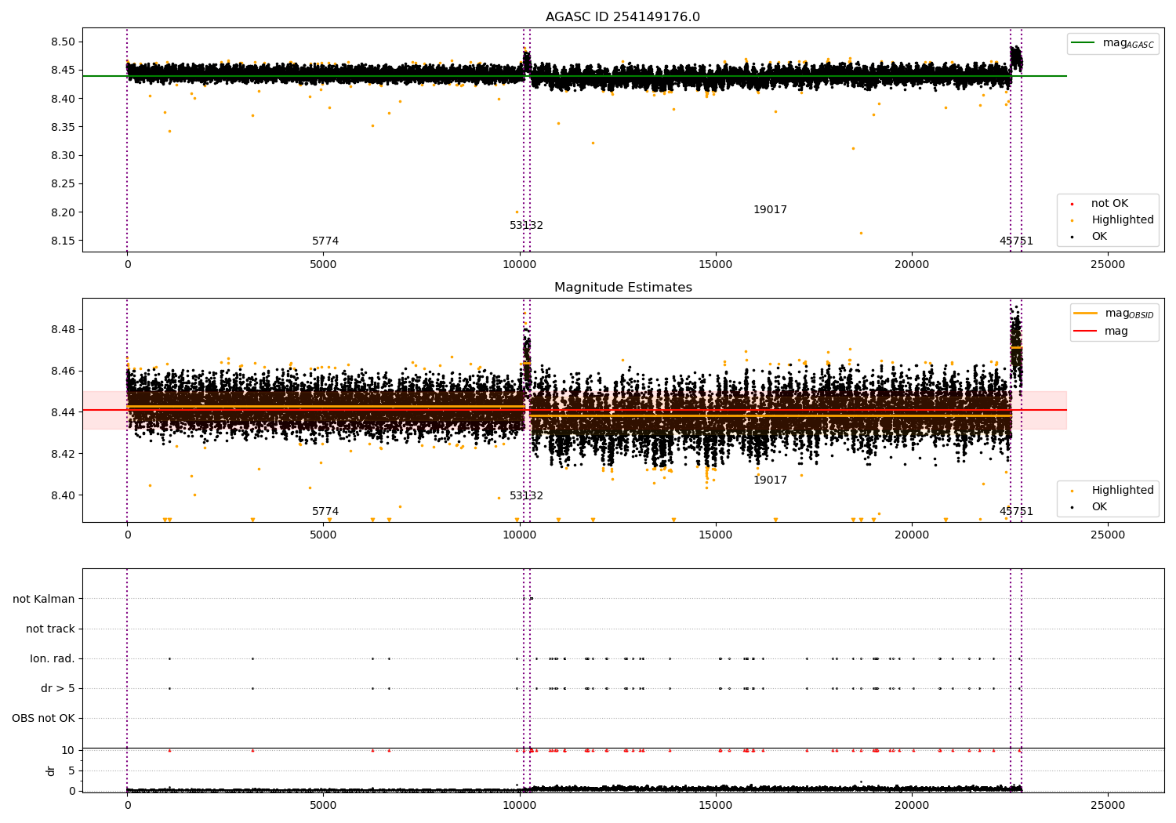Click the vertical "dr" y-axis label
Image resolution: width=1176 pixels, height=823 pixels.
[51, 770]
